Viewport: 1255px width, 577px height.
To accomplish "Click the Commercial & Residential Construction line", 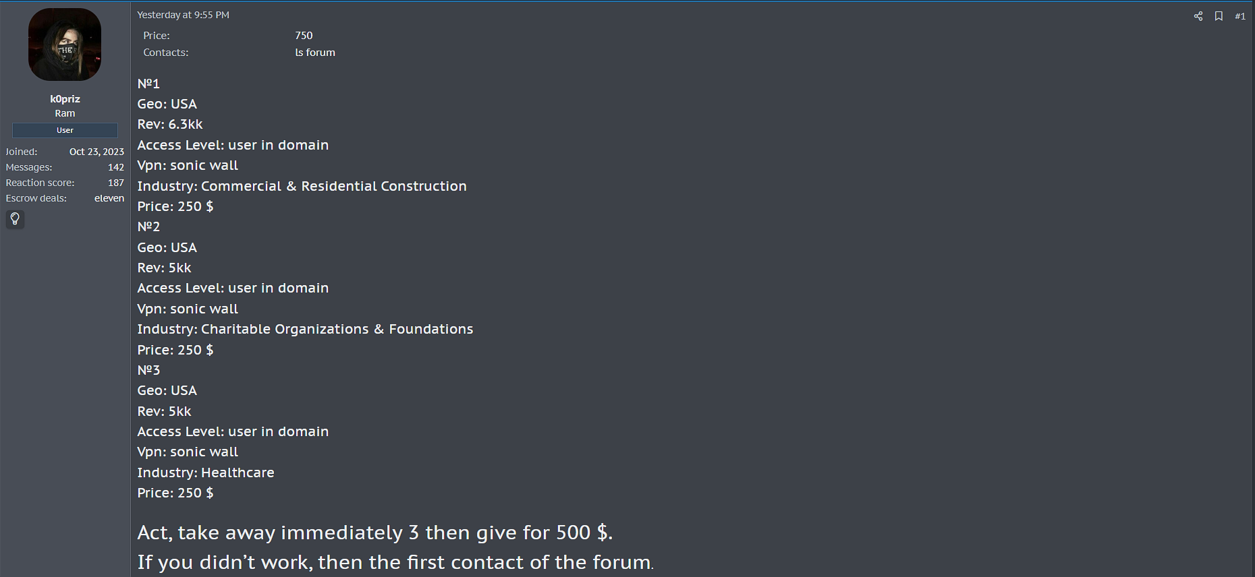I will [x=302, y=186].
